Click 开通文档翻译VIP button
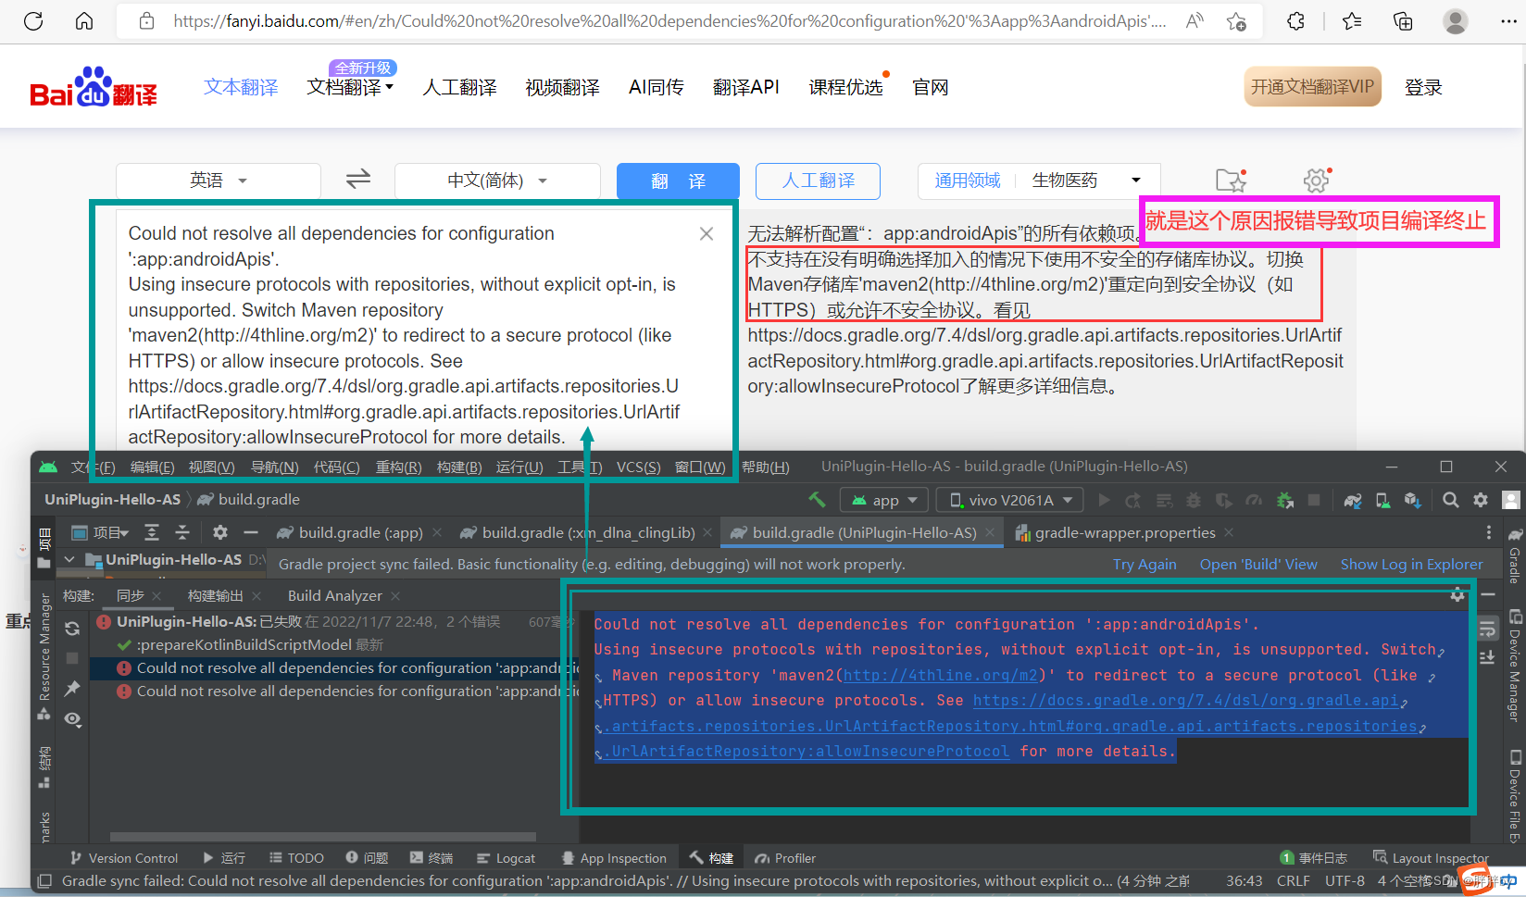 tap(1312, 87)
